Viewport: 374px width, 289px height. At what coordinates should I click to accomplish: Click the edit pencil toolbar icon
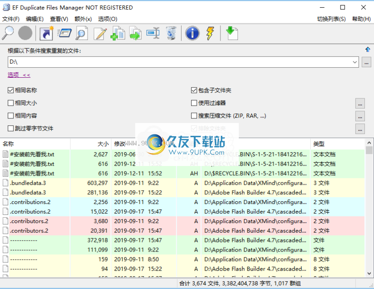[x=100, y=33]
